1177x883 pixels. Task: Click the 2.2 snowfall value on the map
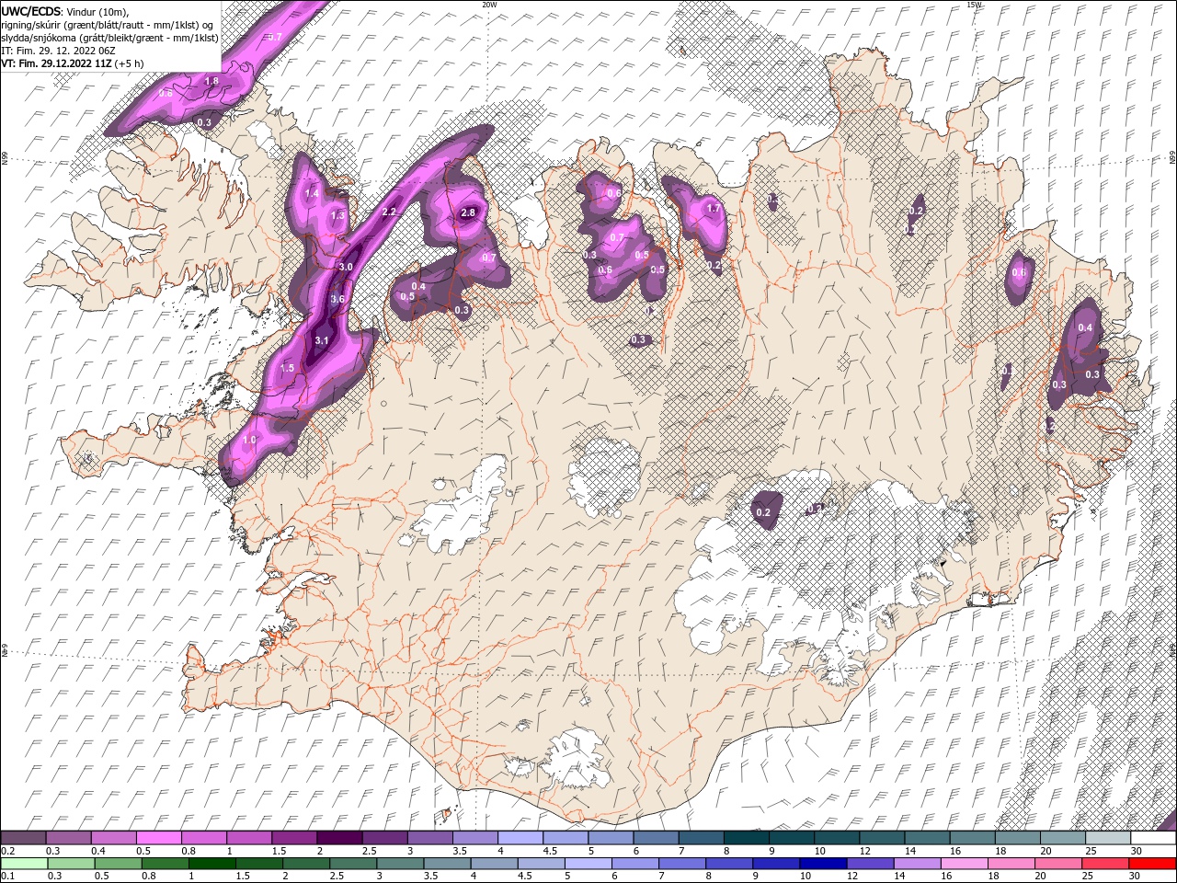(x=389, y=212)
